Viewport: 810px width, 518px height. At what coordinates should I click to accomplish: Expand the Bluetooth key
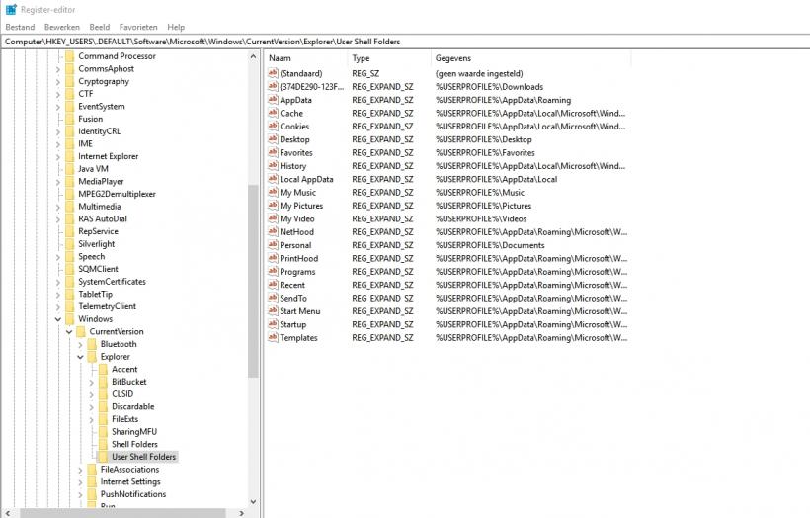coord(80,344)
